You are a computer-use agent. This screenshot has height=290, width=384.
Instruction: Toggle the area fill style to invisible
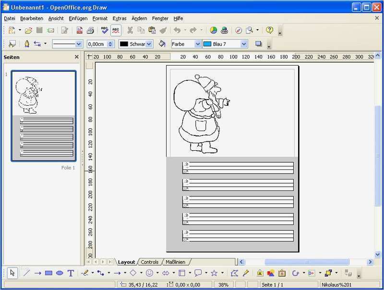[x=162, y=44]
